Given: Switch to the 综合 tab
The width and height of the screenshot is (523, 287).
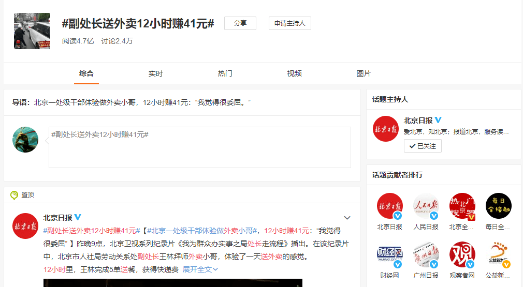Looking at the screenshot, I should tap(86, 73).
